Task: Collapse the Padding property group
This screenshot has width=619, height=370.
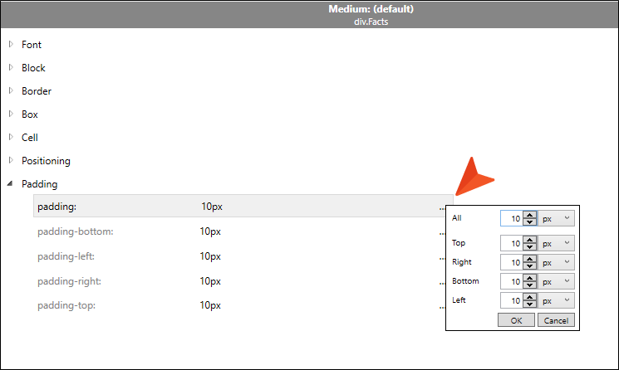Action: [x=10, y=183]
